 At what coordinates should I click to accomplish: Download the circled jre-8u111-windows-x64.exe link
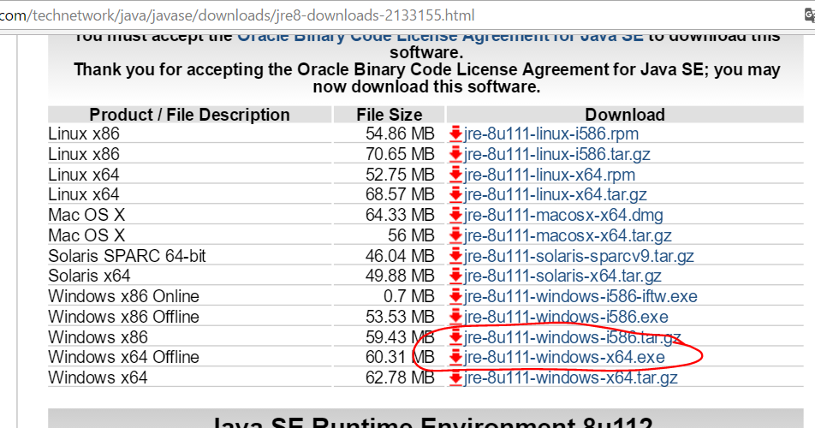563,357
